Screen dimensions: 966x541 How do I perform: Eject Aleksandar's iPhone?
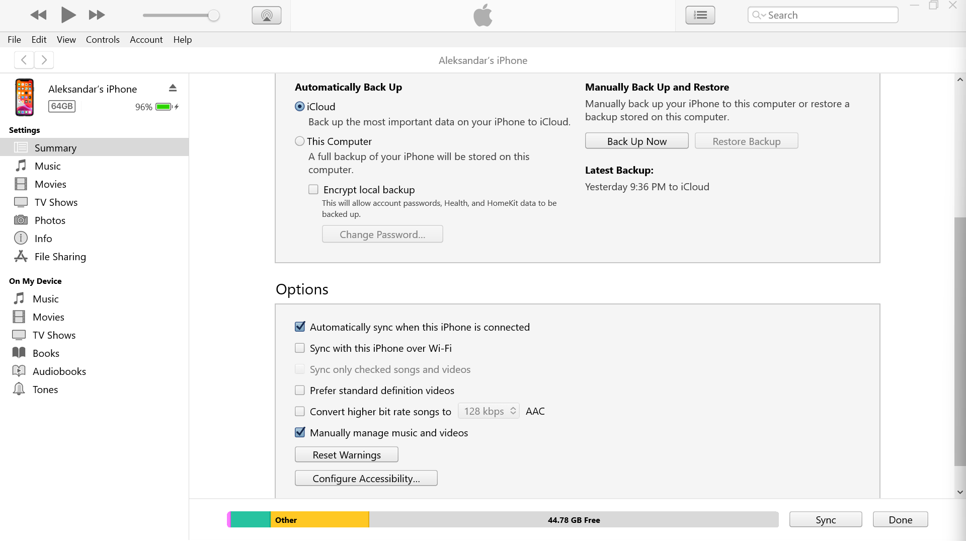tap(173, 88)
